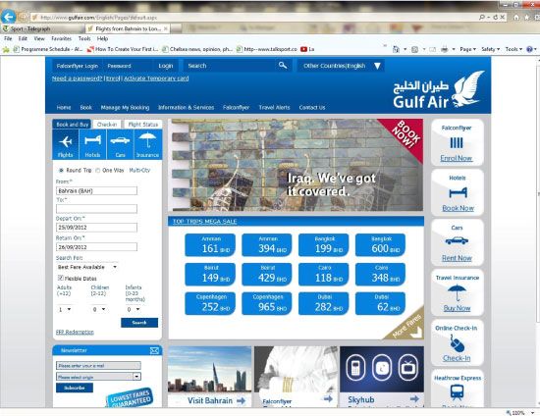Click the Multi-City link
The height and width of the screenshot is (416, 540).
pyautogui.click(x=139, y=171)
